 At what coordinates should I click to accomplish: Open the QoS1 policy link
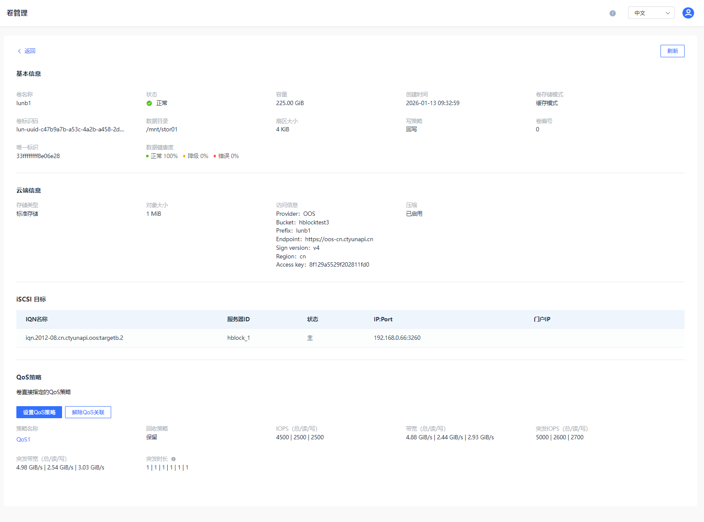tap(23, 439)
